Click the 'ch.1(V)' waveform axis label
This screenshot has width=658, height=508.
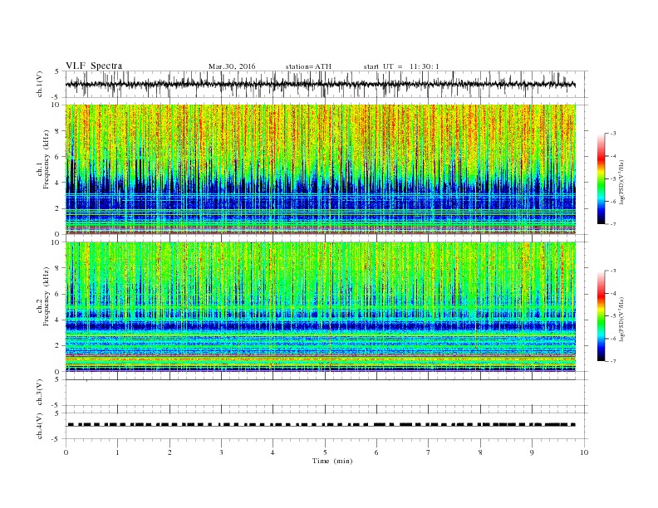pos(40,84)
